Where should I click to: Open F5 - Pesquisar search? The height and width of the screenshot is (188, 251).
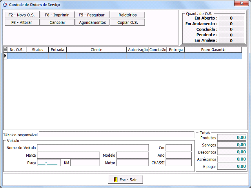(92, 15)
